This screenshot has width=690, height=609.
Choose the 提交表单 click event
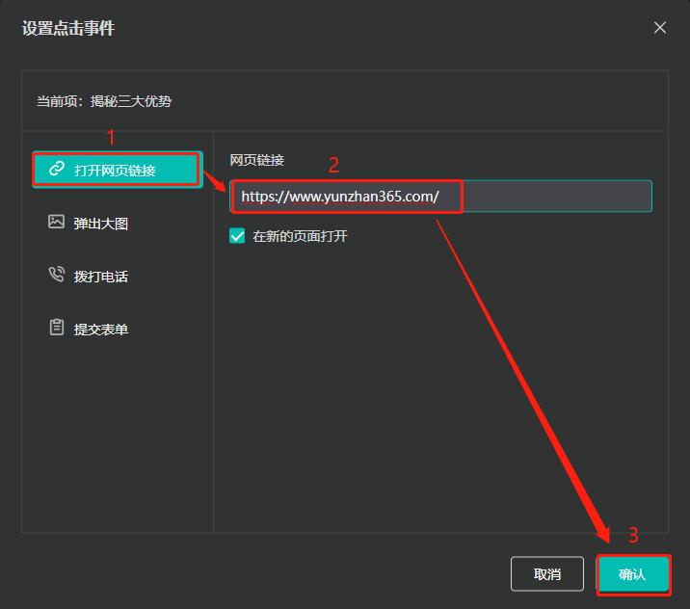[101, 329]
